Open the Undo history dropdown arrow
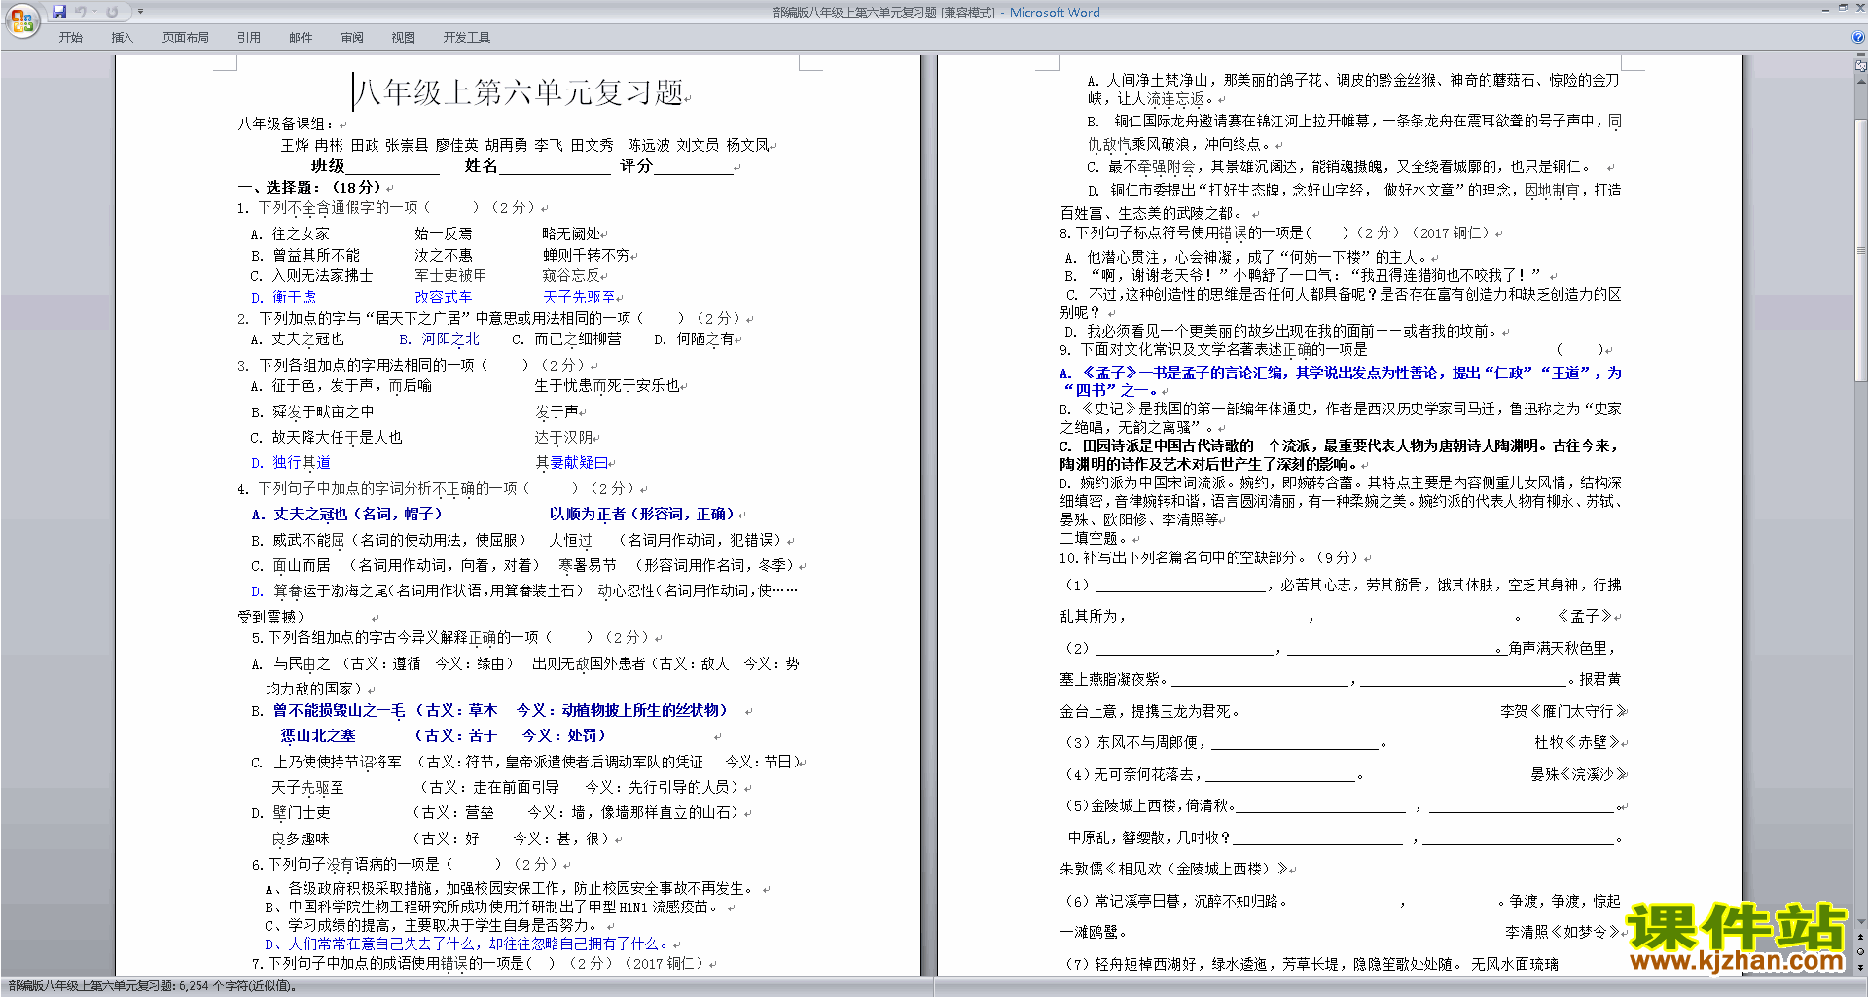Image resolution: width=1868 pixels, height=997 pixels. point(95,12)
